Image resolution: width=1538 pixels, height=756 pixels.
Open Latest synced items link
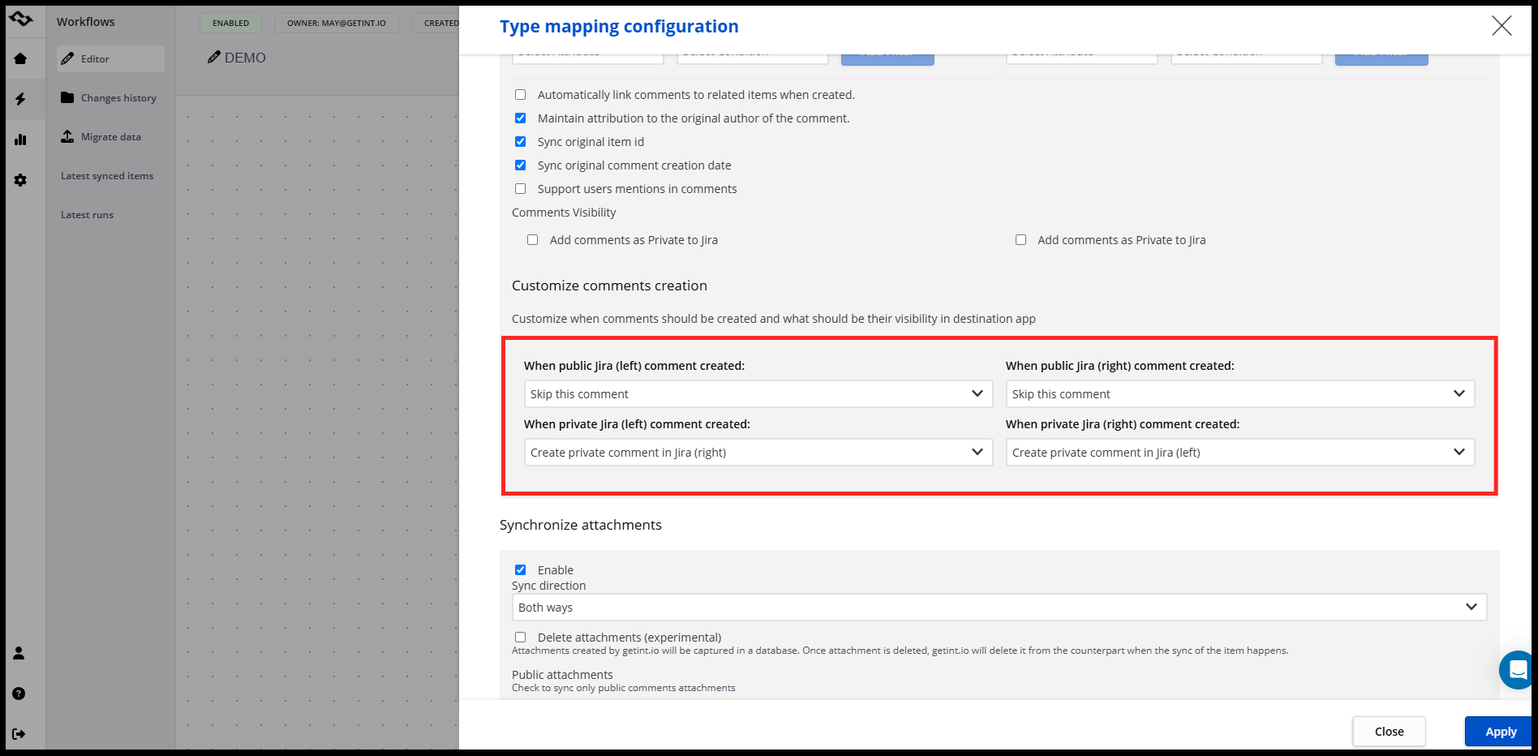(107, 176)
